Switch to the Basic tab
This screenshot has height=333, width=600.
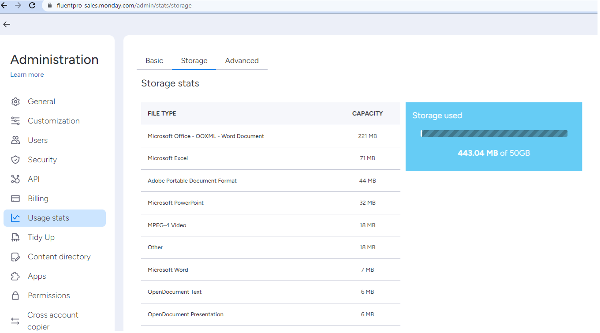tap(154, 60)
